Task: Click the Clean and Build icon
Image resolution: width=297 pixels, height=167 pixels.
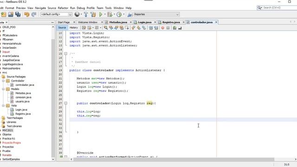Action: pyautogui.click(x=93, y=14)
